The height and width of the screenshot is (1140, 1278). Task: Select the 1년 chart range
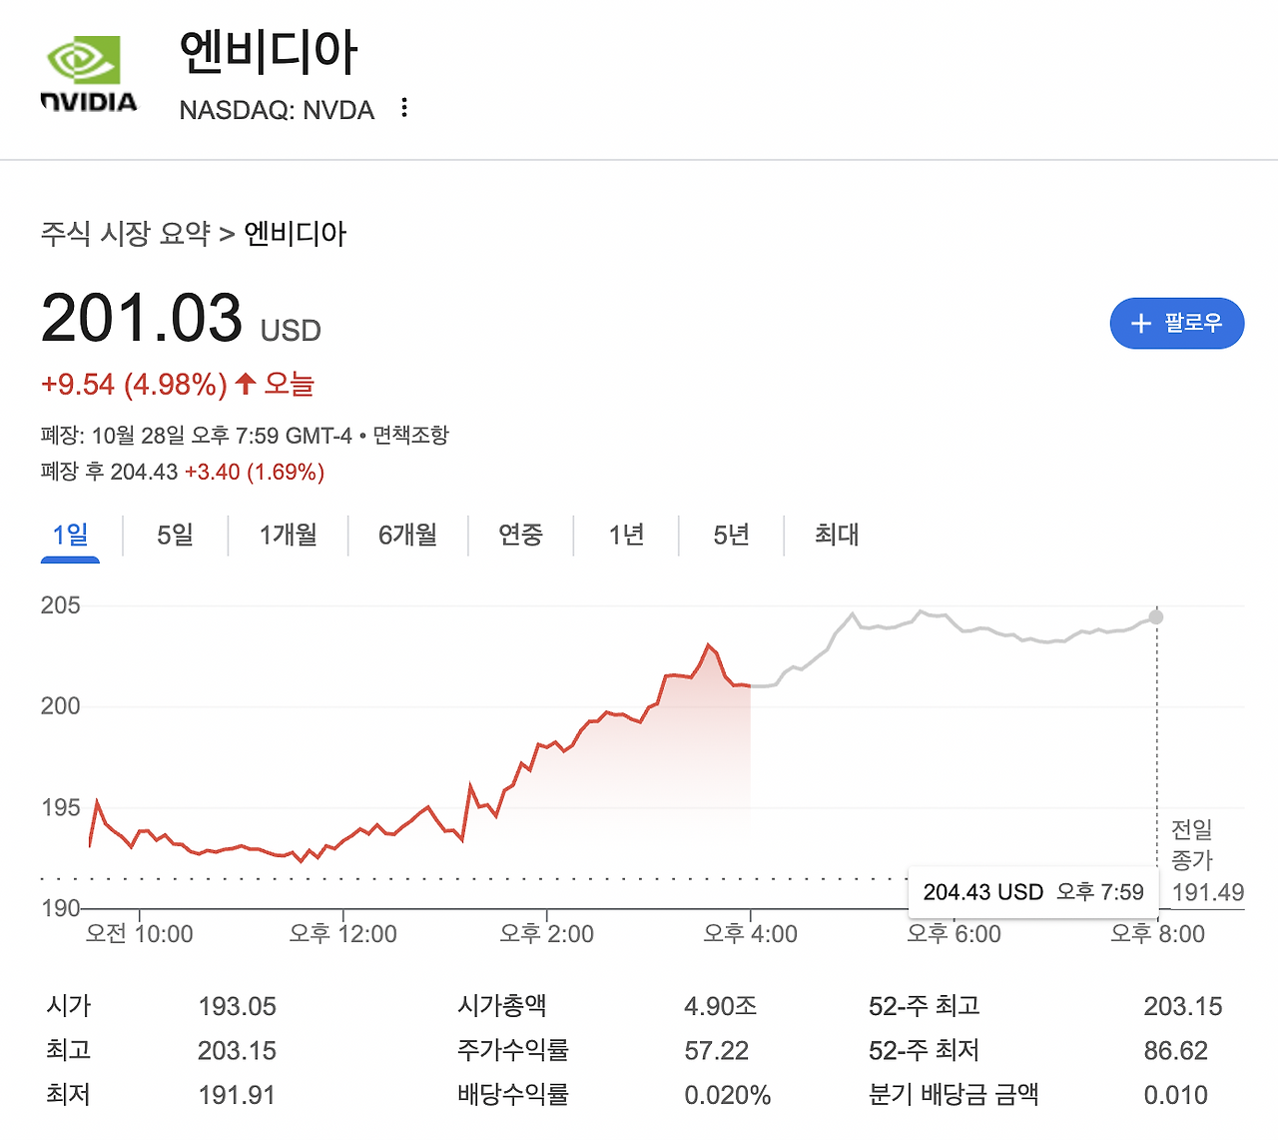click(625, 536)
